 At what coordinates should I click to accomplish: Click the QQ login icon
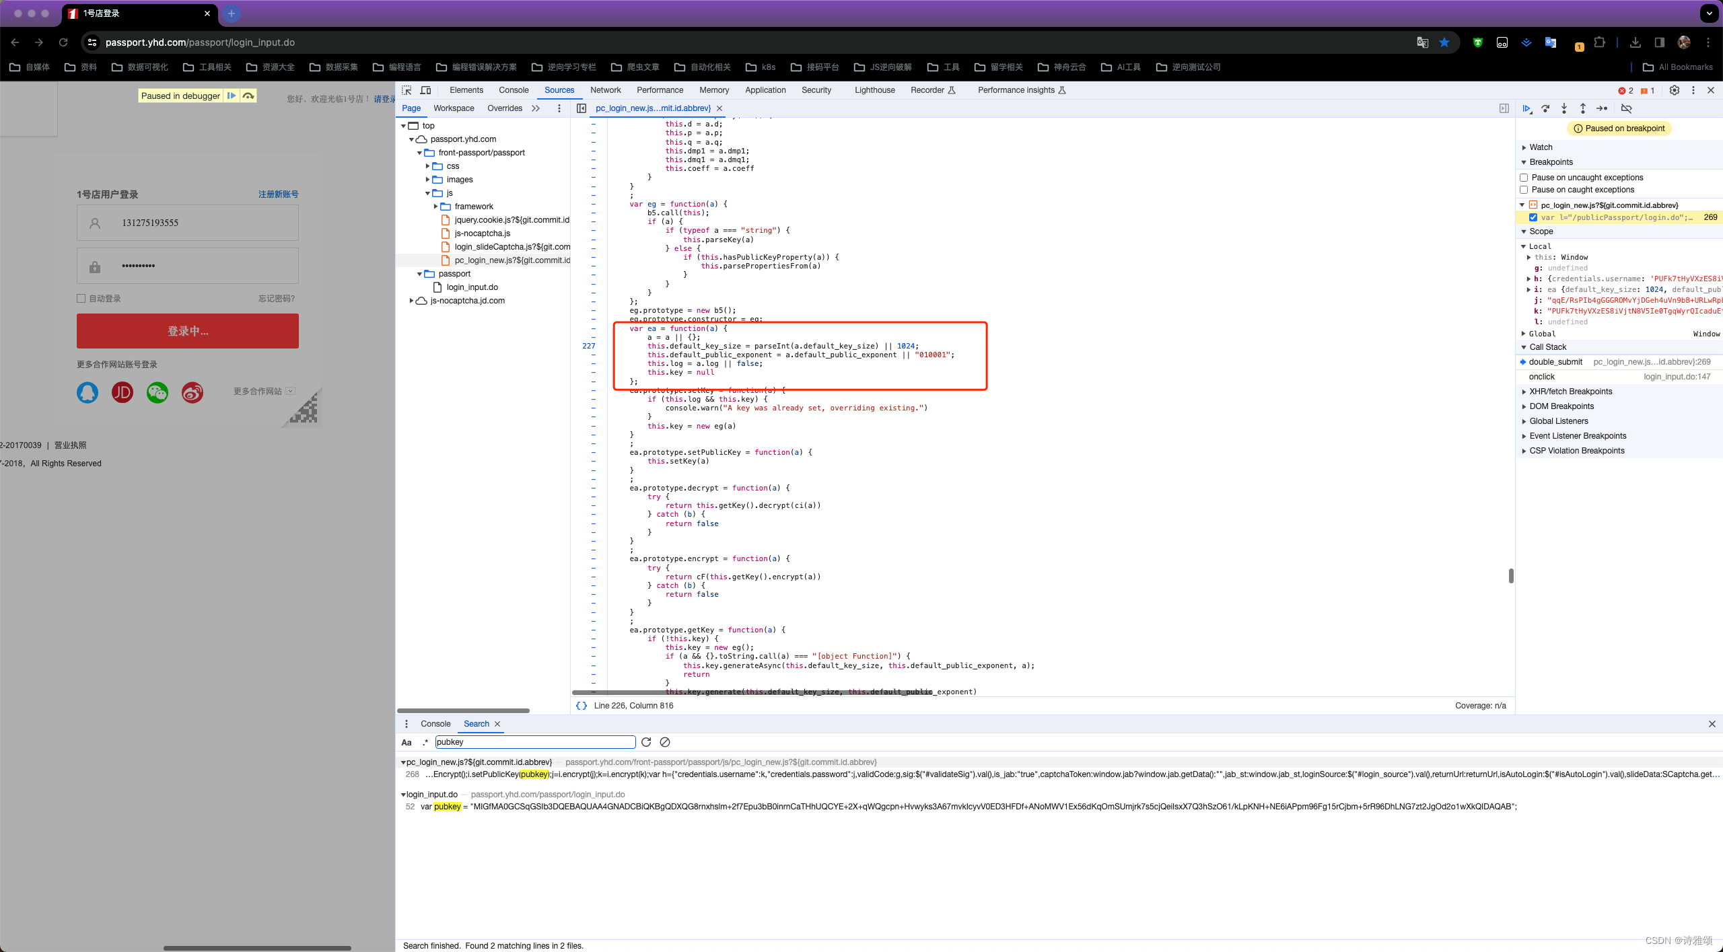87,392
